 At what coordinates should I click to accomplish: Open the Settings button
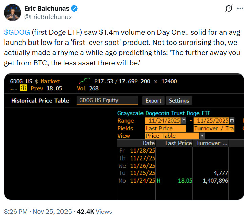179,101
